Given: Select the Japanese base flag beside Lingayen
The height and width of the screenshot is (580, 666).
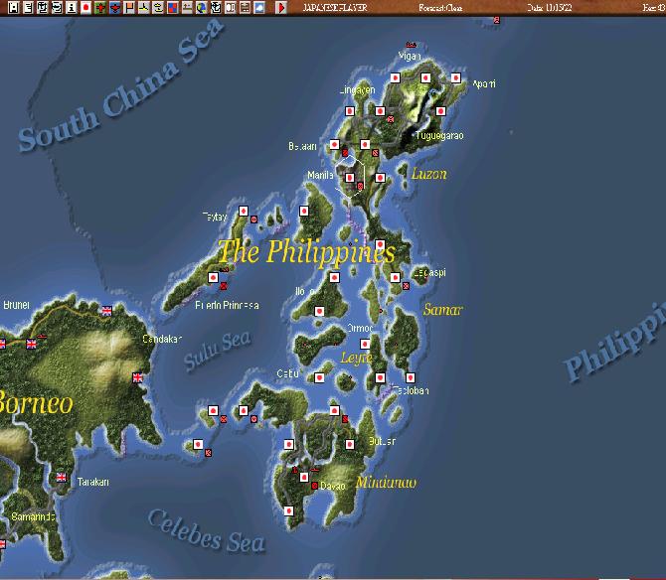Looking at the screenshot, I should [350, 111].
